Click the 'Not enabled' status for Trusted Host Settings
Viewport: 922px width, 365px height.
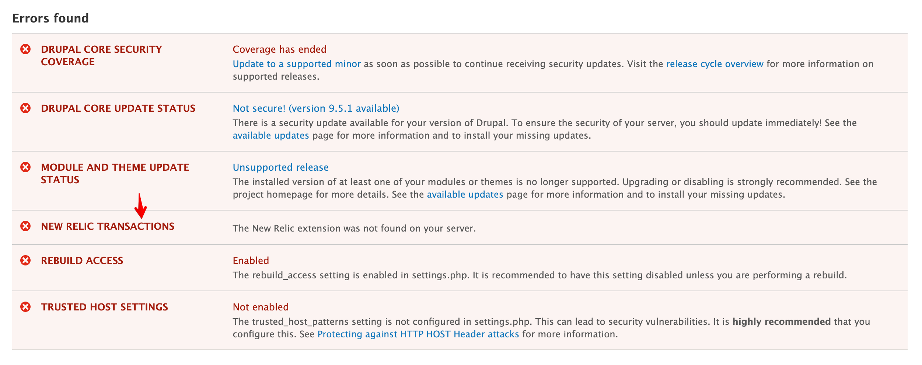[260, 306]
